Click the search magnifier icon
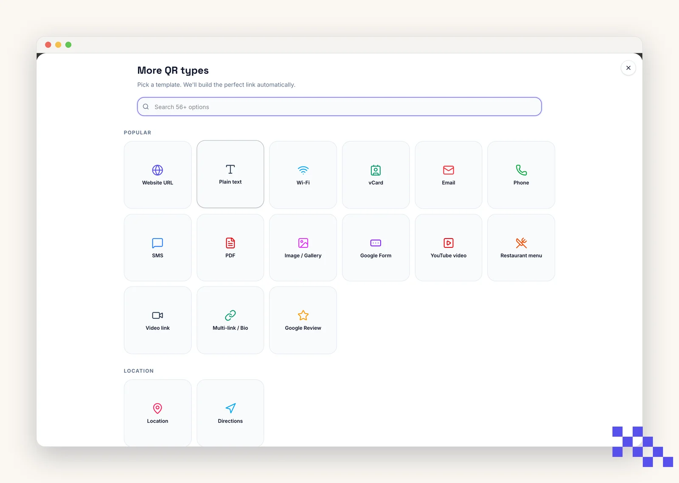 click(146, 107)
